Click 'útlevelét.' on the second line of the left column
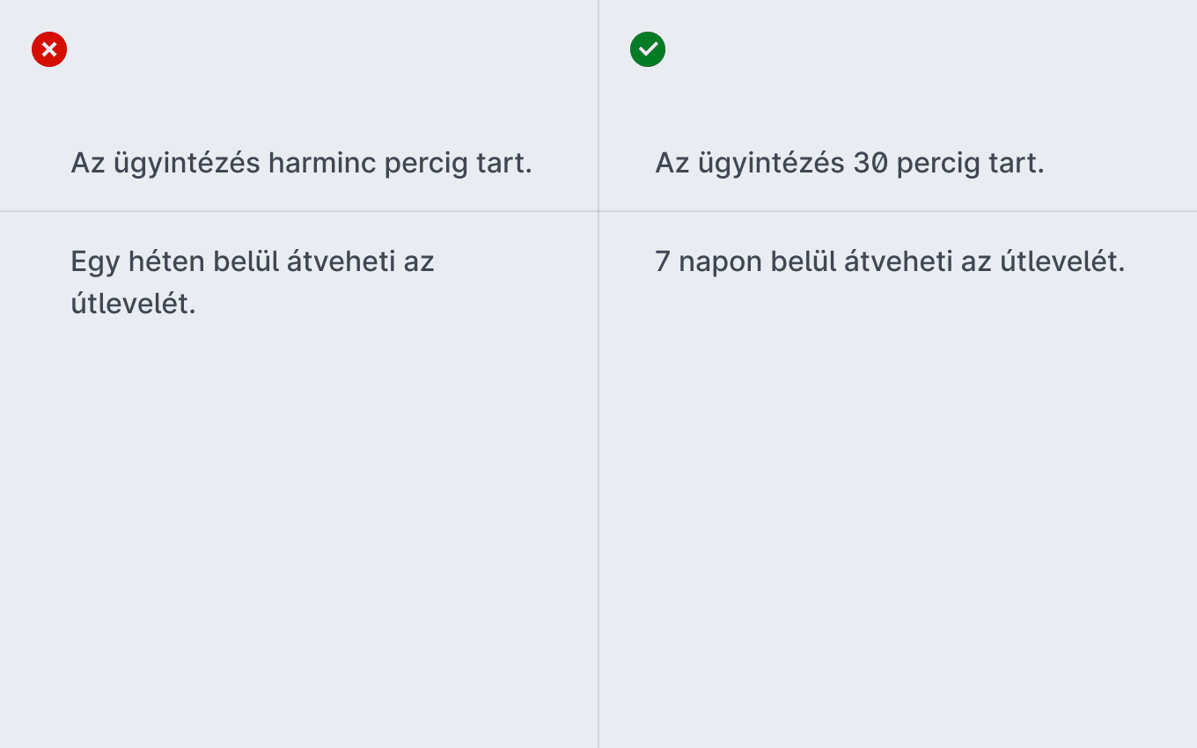This screenshot has height=748, width=1197. [x=133, y=304]
